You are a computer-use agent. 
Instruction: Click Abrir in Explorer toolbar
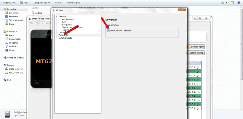tap(24, 3)
